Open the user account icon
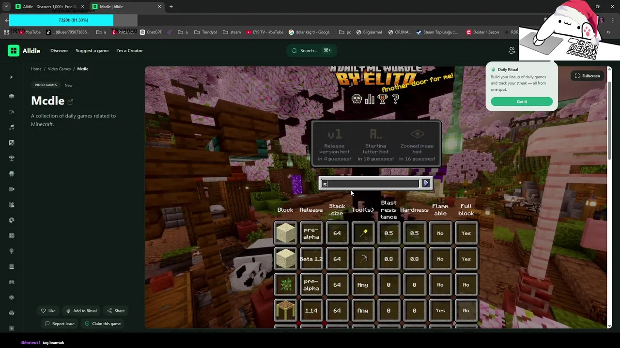 click(511, 50)
